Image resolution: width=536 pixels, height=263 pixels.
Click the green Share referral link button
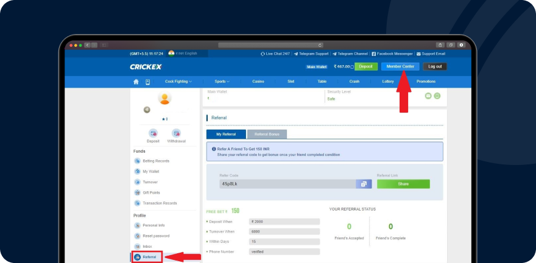click(403, 184)
